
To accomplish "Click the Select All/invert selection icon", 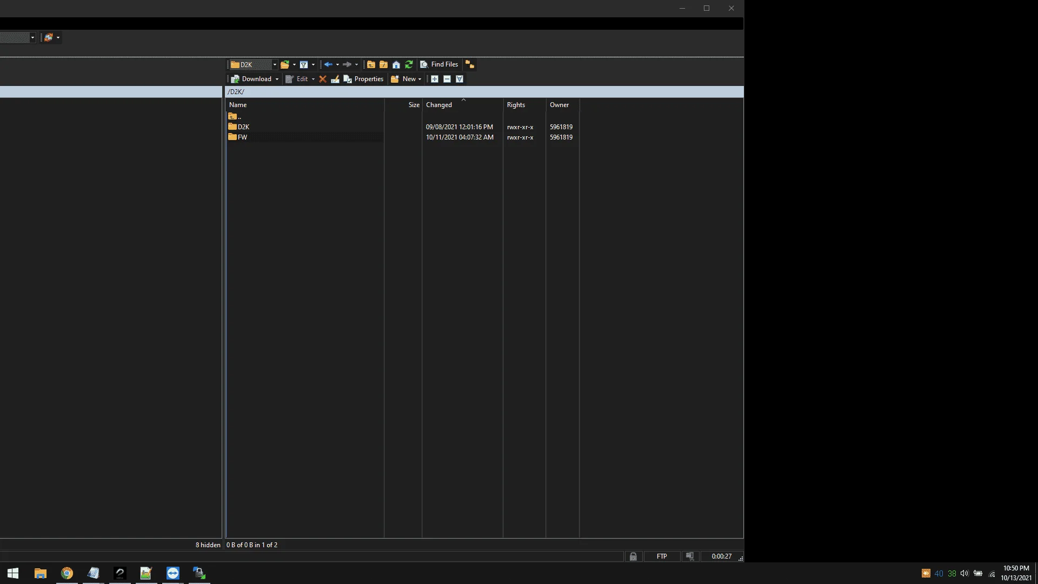I will [460, 79].
